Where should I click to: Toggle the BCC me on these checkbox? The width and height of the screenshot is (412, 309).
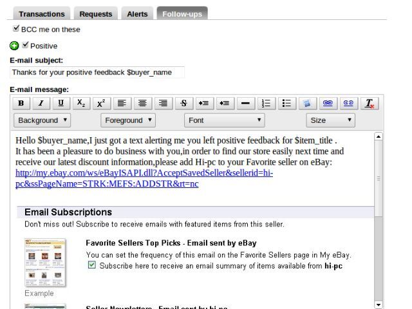coord(16,28)
